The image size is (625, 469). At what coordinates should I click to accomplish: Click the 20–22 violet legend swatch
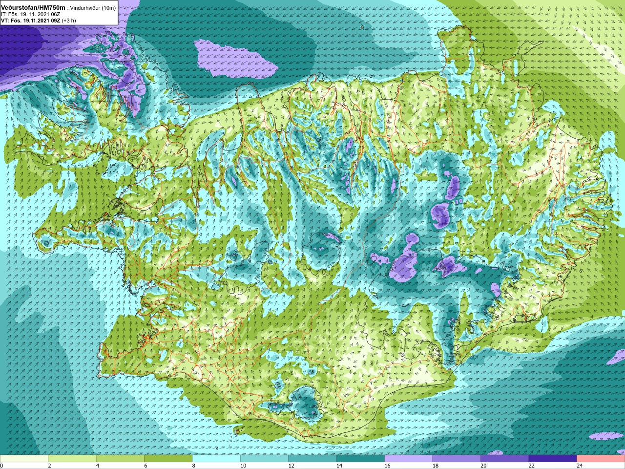coord(505,459)
